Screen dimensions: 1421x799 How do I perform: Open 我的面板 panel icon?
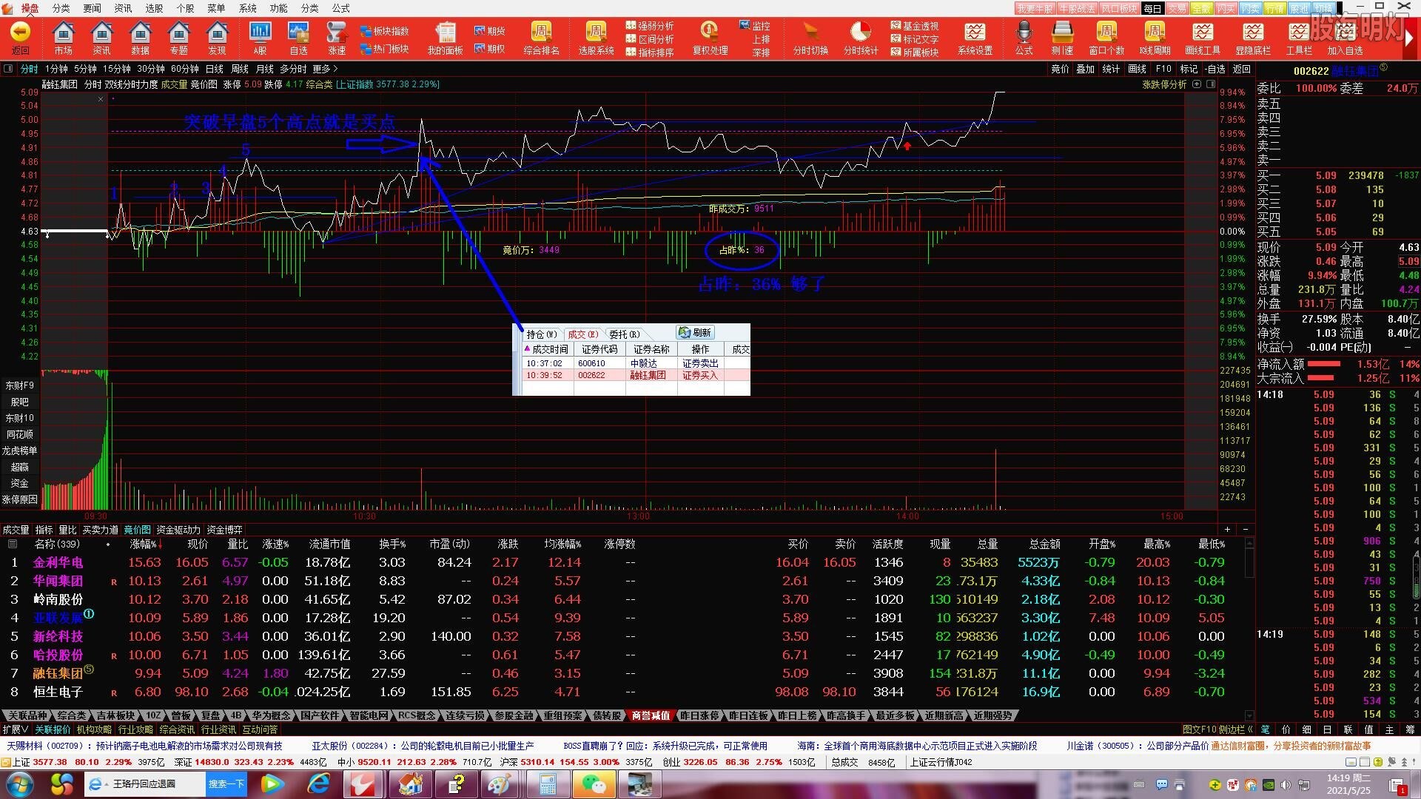[445, 38]
